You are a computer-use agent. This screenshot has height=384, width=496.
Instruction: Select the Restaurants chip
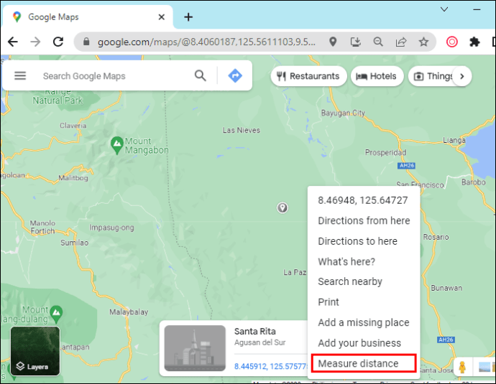coord(308,76)
